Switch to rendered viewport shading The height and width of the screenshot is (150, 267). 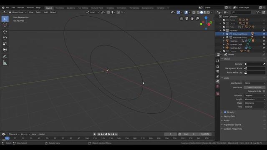tap(208, 12)
